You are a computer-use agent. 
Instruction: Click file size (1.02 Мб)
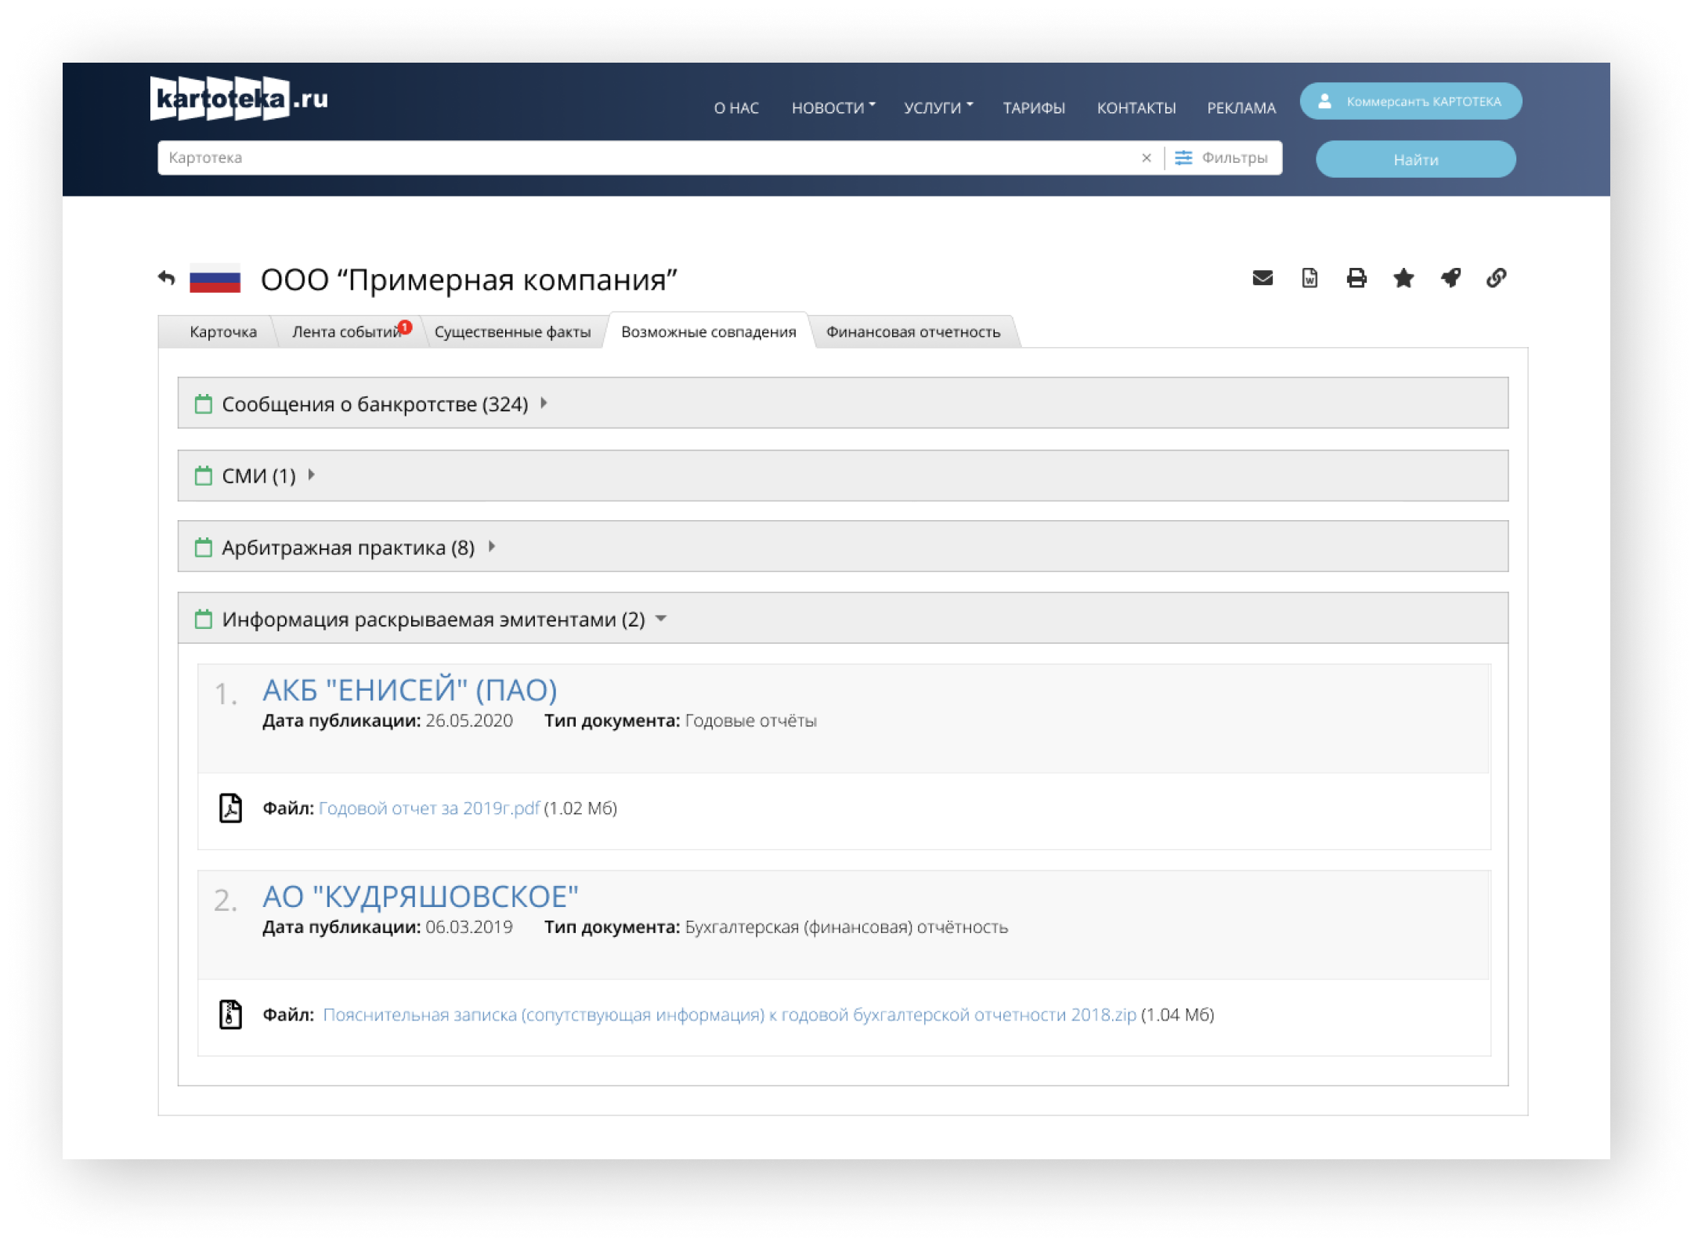click(x=580, y=808)
